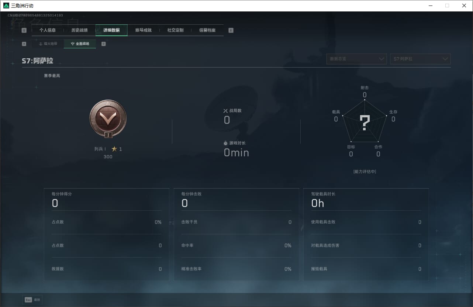Click the 三角洲行动 app icon in title bar

click(6, 6)
